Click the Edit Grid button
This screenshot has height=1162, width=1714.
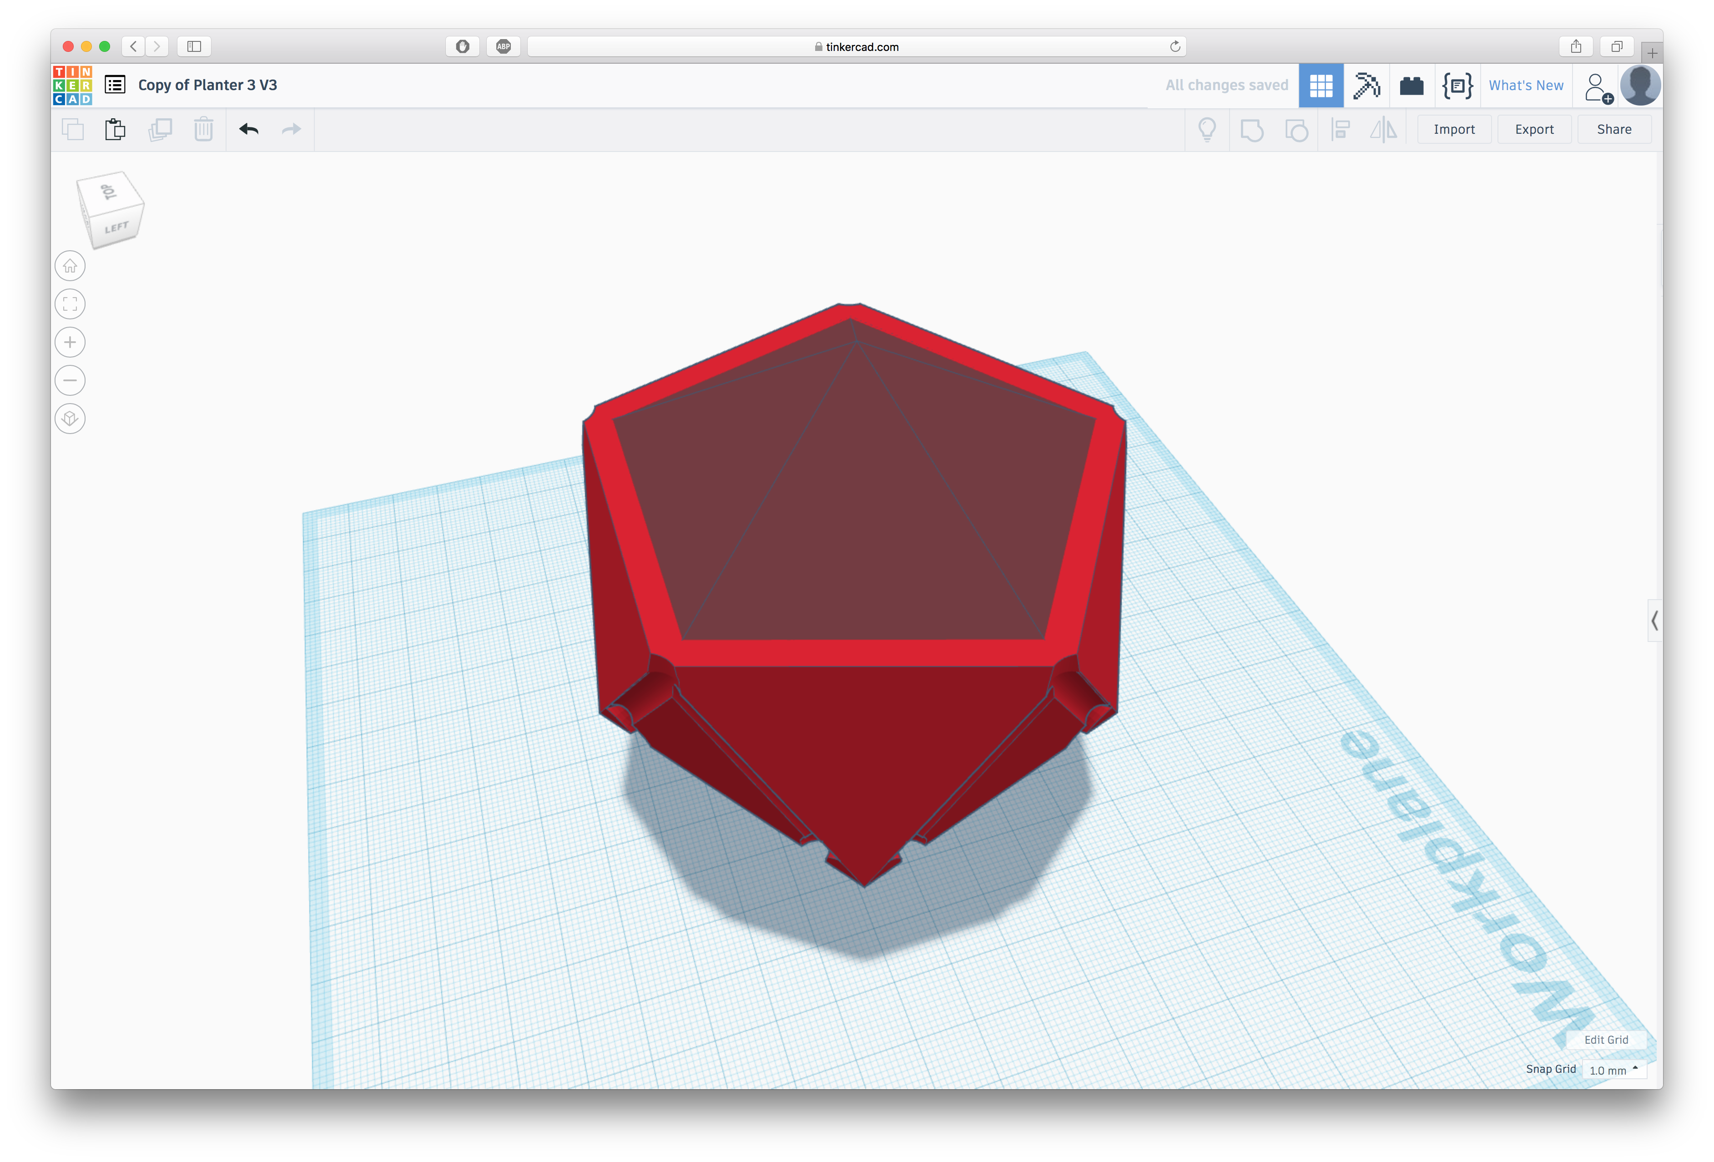click(1606, 1040)
